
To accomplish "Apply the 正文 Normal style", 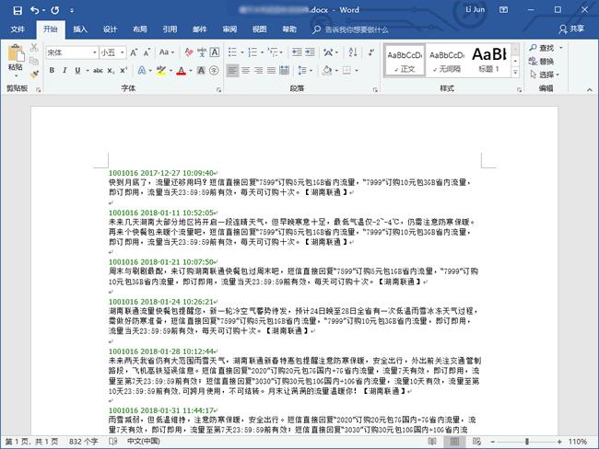I will pos(405,61).
